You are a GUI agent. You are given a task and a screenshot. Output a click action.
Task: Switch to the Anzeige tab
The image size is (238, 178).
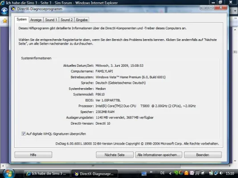coord(36,20)
